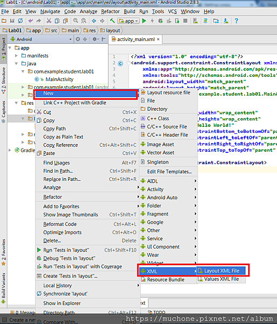Open the Build menu
Viewport: 277px width, 324px height.
pos(129,11)
